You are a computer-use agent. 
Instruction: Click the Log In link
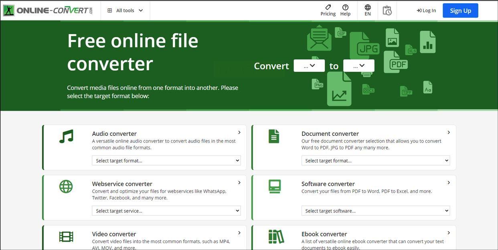[x=426, y=10]
